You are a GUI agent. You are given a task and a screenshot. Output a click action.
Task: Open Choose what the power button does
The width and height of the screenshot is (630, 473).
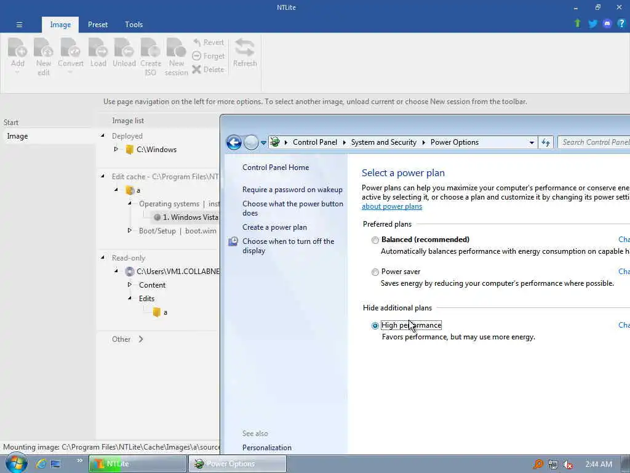(x=292, y=208)
